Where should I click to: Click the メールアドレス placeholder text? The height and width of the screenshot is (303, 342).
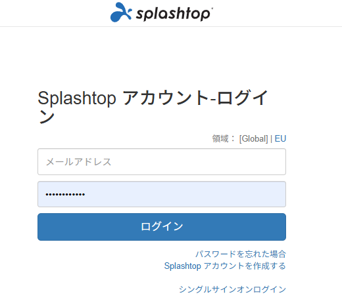(78, 162)
